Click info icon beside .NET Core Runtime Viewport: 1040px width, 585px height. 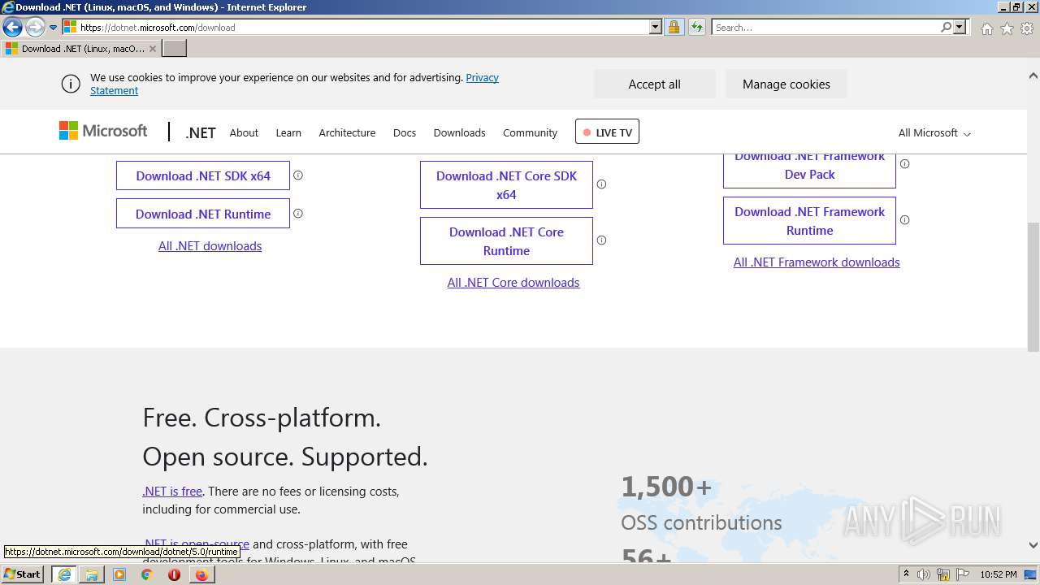coord(602,240)
